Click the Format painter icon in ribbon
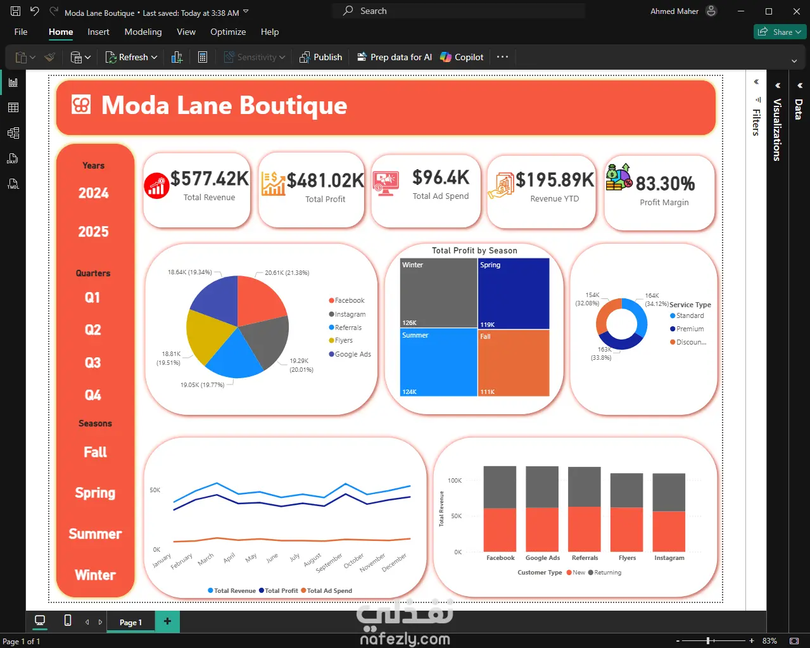This screenshot has width=810, height=648. [x=50, y=57]
